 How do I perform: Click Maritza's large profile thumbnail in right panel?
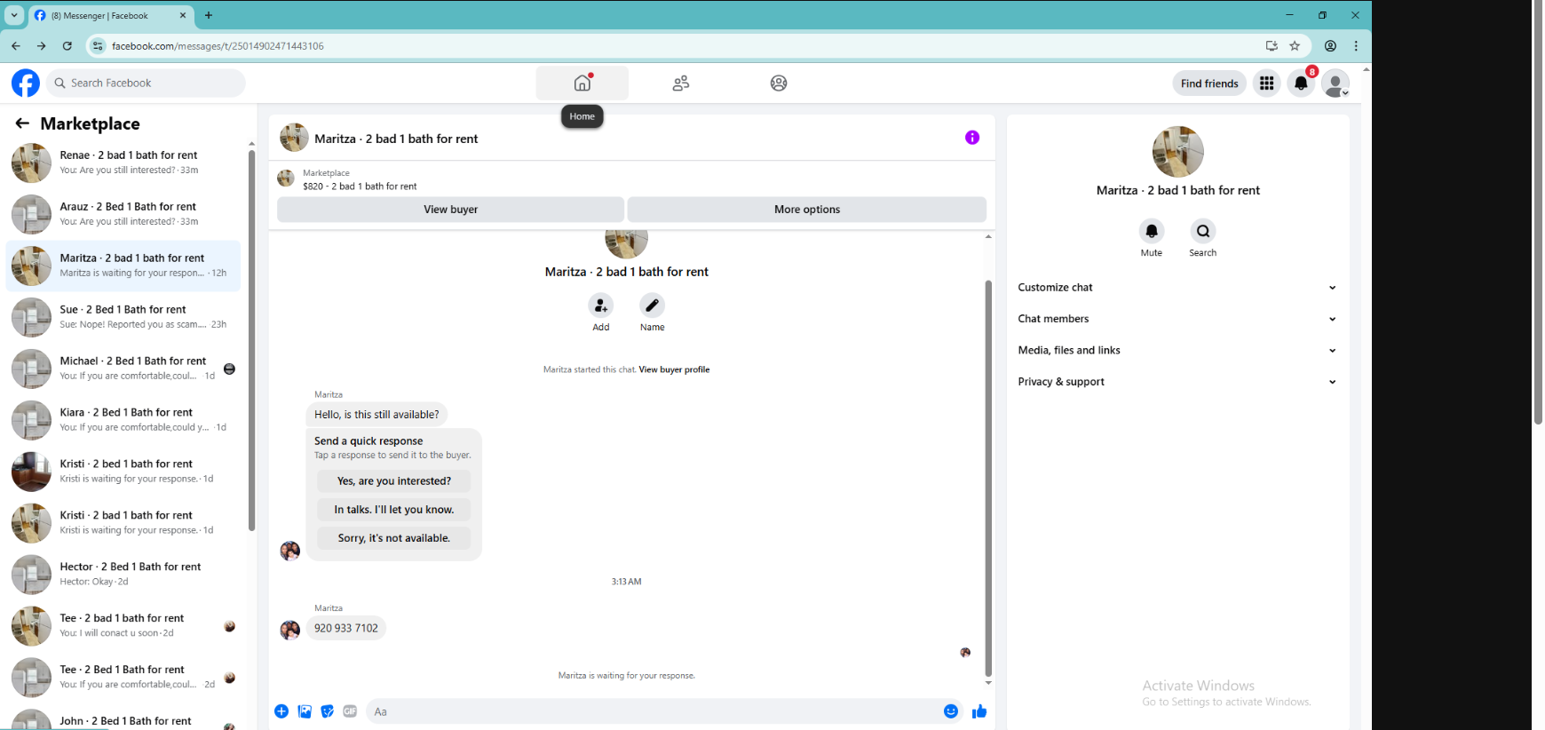click(x=1178, y=152)
